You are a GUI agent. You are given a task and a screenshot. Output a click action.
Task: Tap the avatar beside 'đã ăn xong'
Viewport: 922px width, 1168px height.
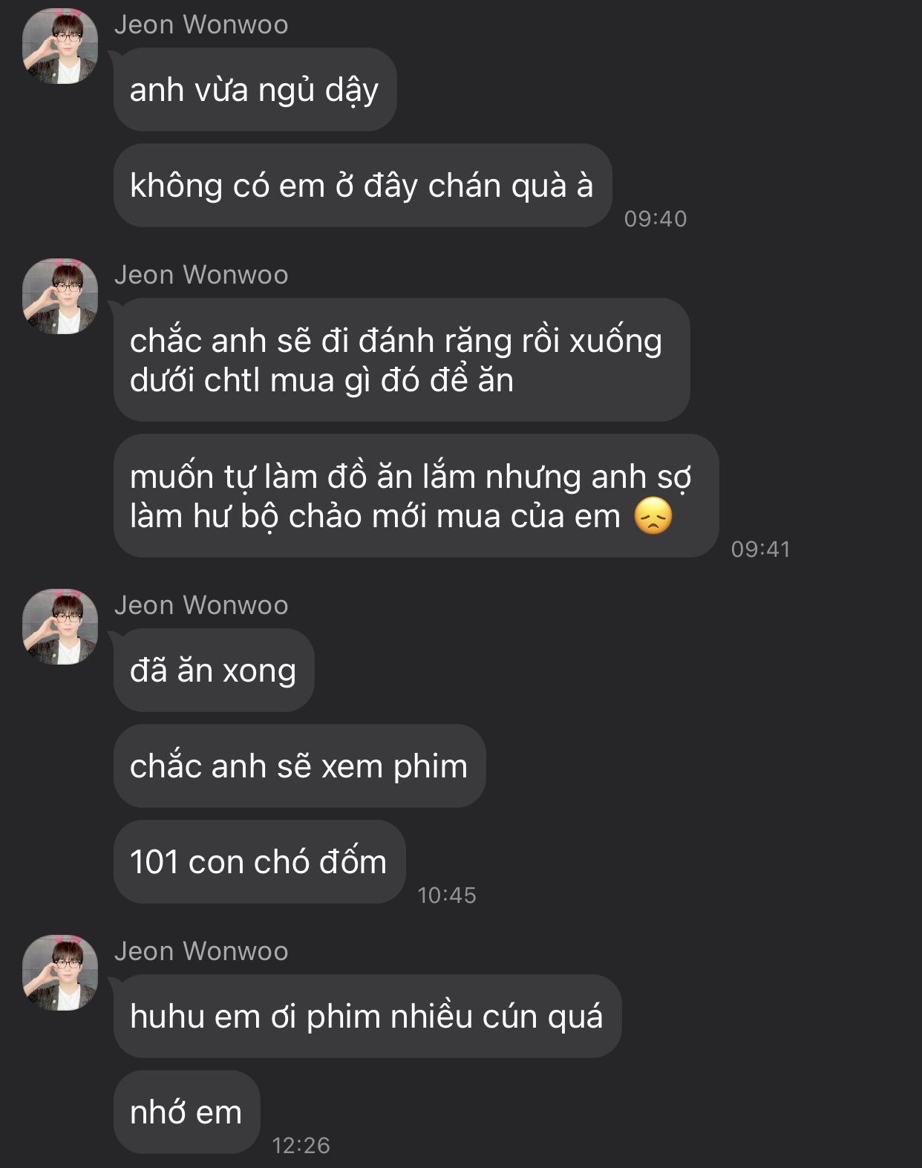pyautogui.click(x=60, y=627)
